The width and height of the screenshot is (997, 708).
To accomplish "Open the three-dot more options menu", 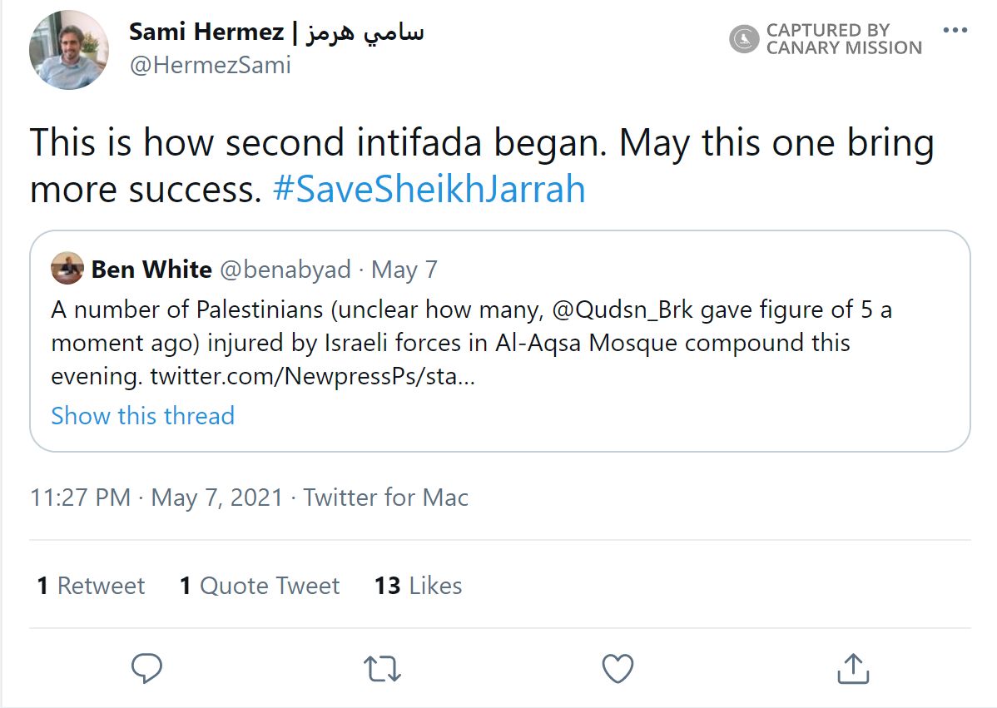I will [x=955, y=31].
